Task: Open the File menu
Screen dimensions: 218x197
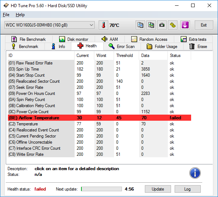Action: 6,15
